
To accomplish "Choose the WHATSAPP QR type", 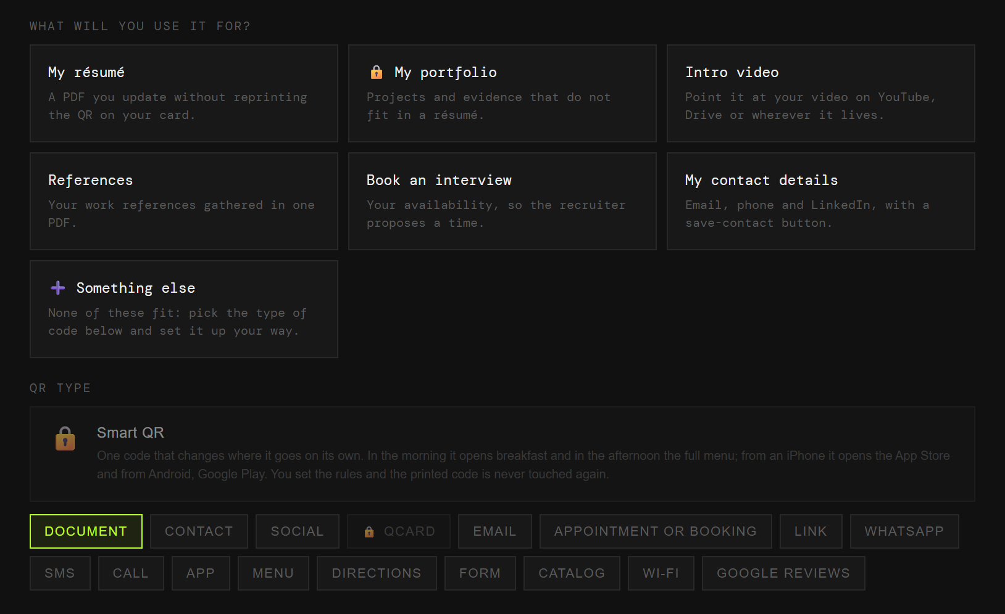I will [904, 531].
